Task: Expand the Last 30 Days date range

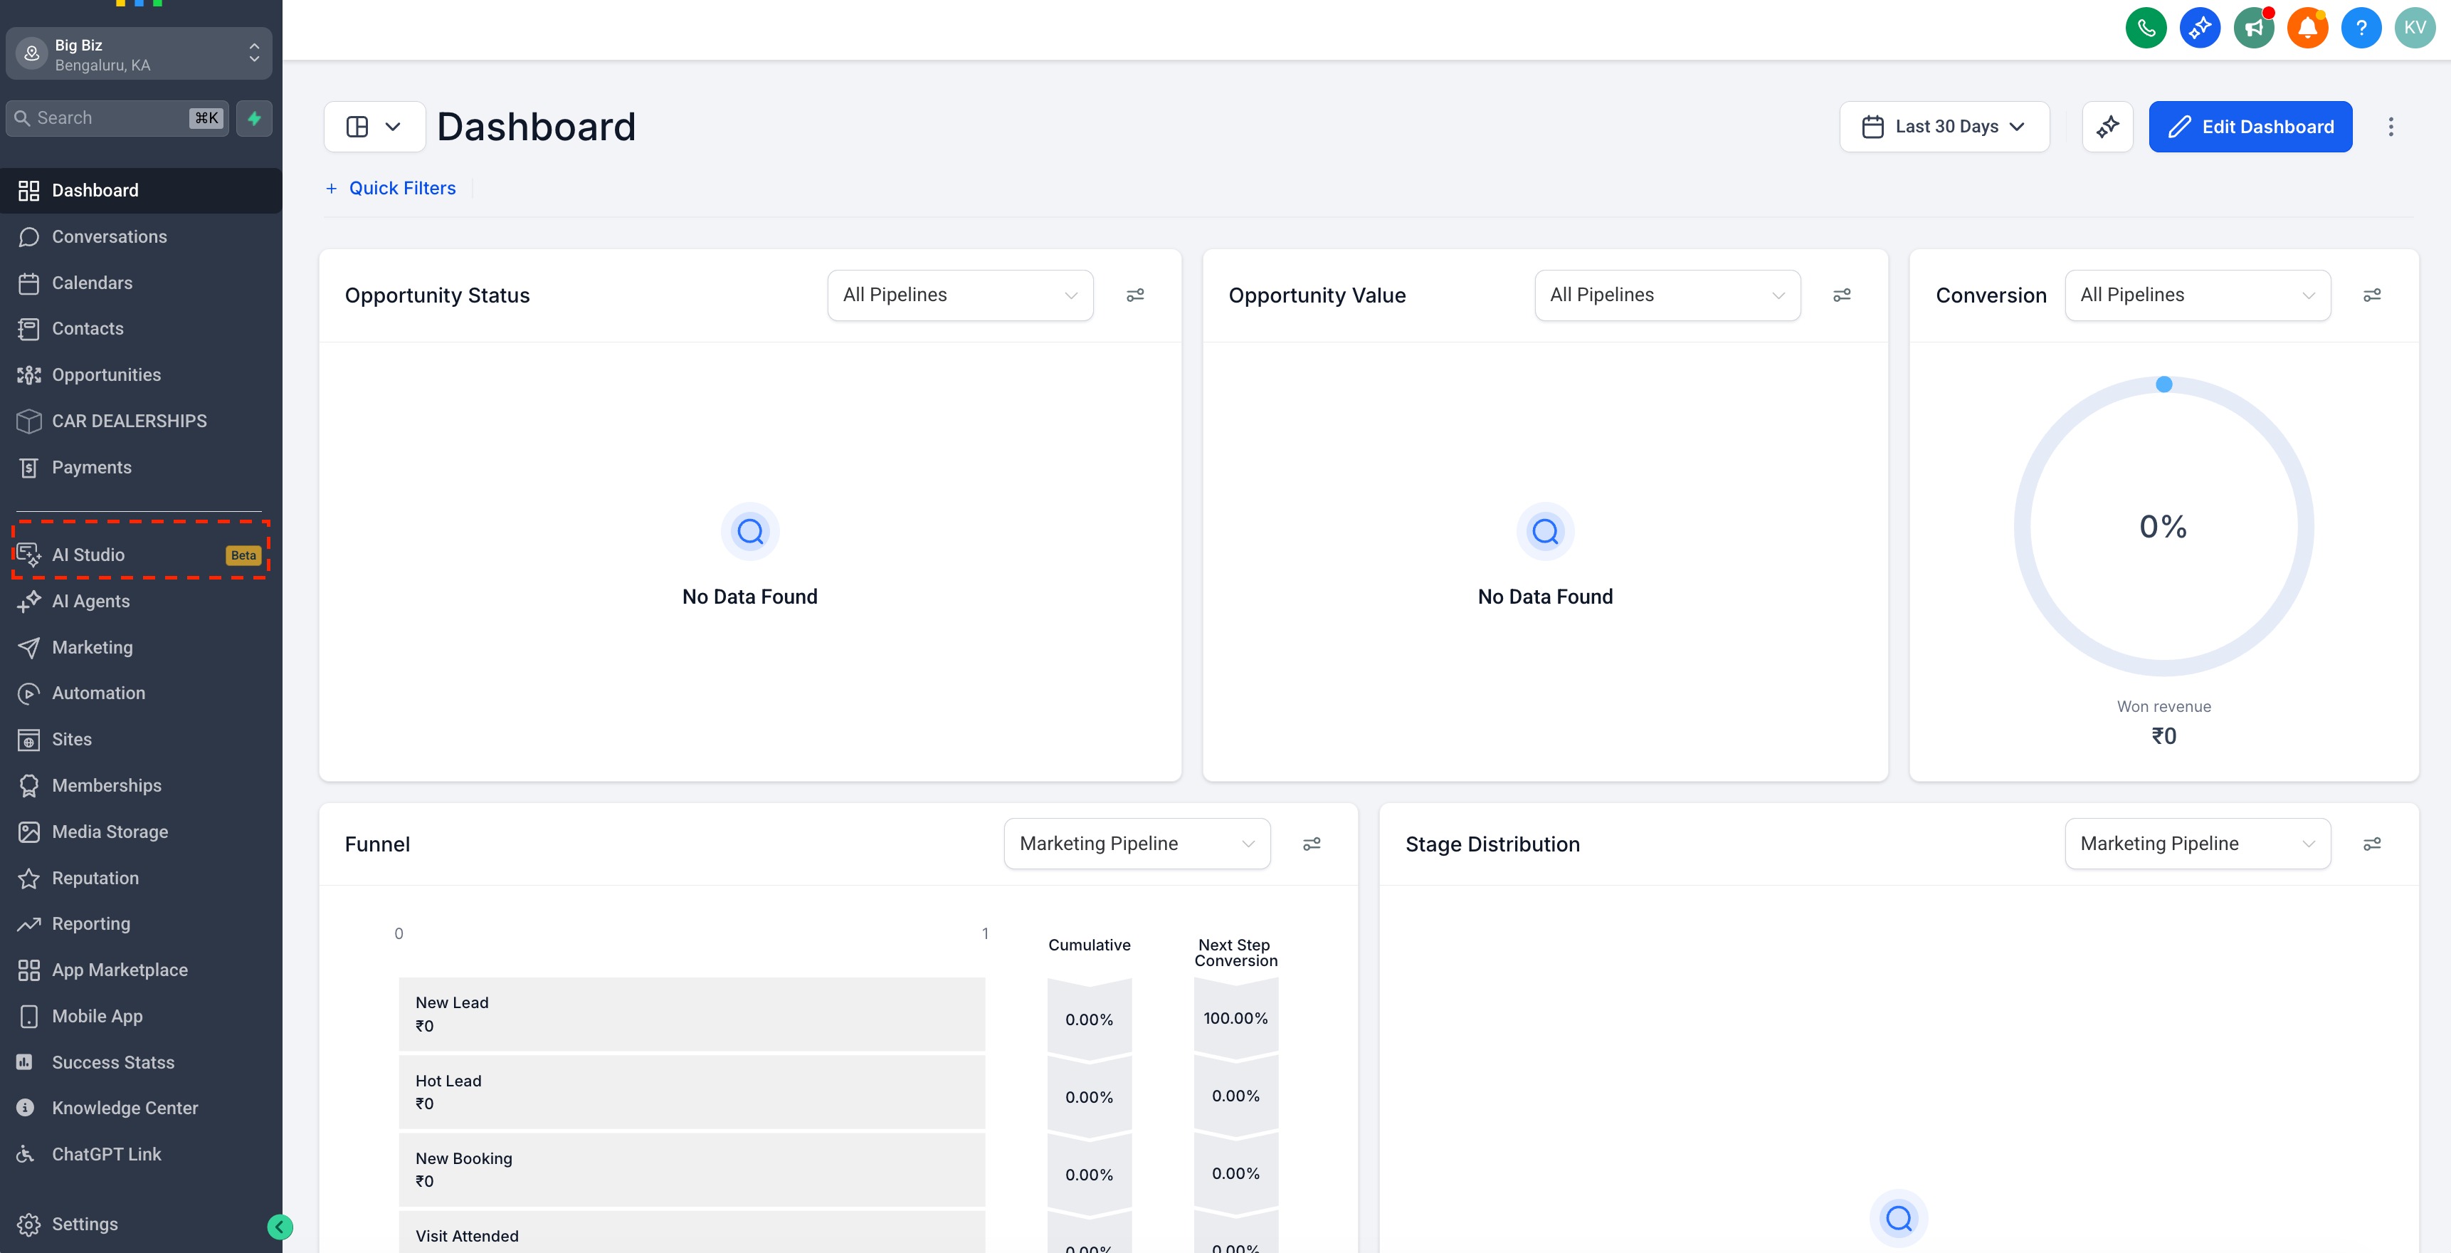Action: coord(1944,127)
